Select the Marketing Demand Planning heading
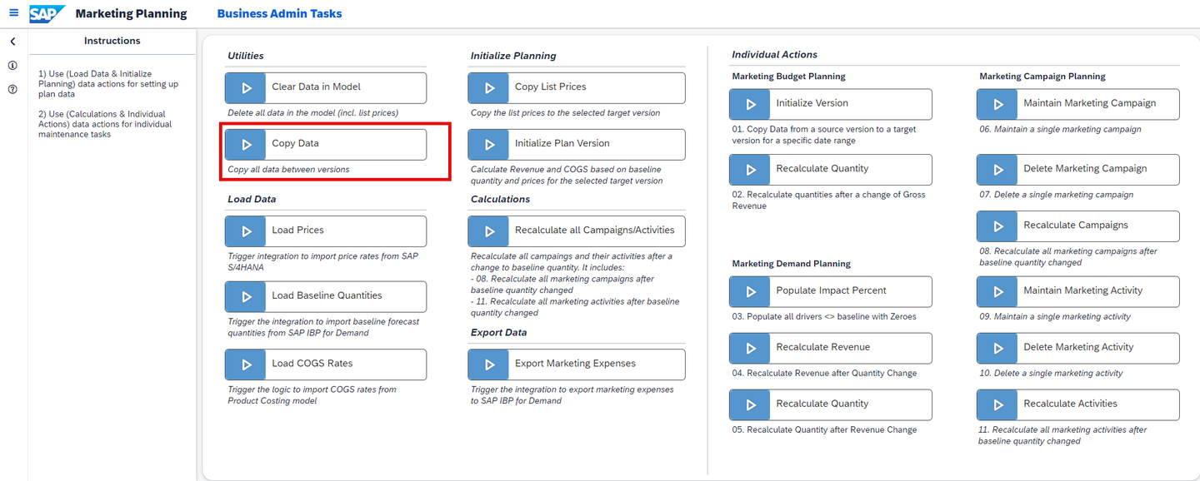 tap(791, 264)
